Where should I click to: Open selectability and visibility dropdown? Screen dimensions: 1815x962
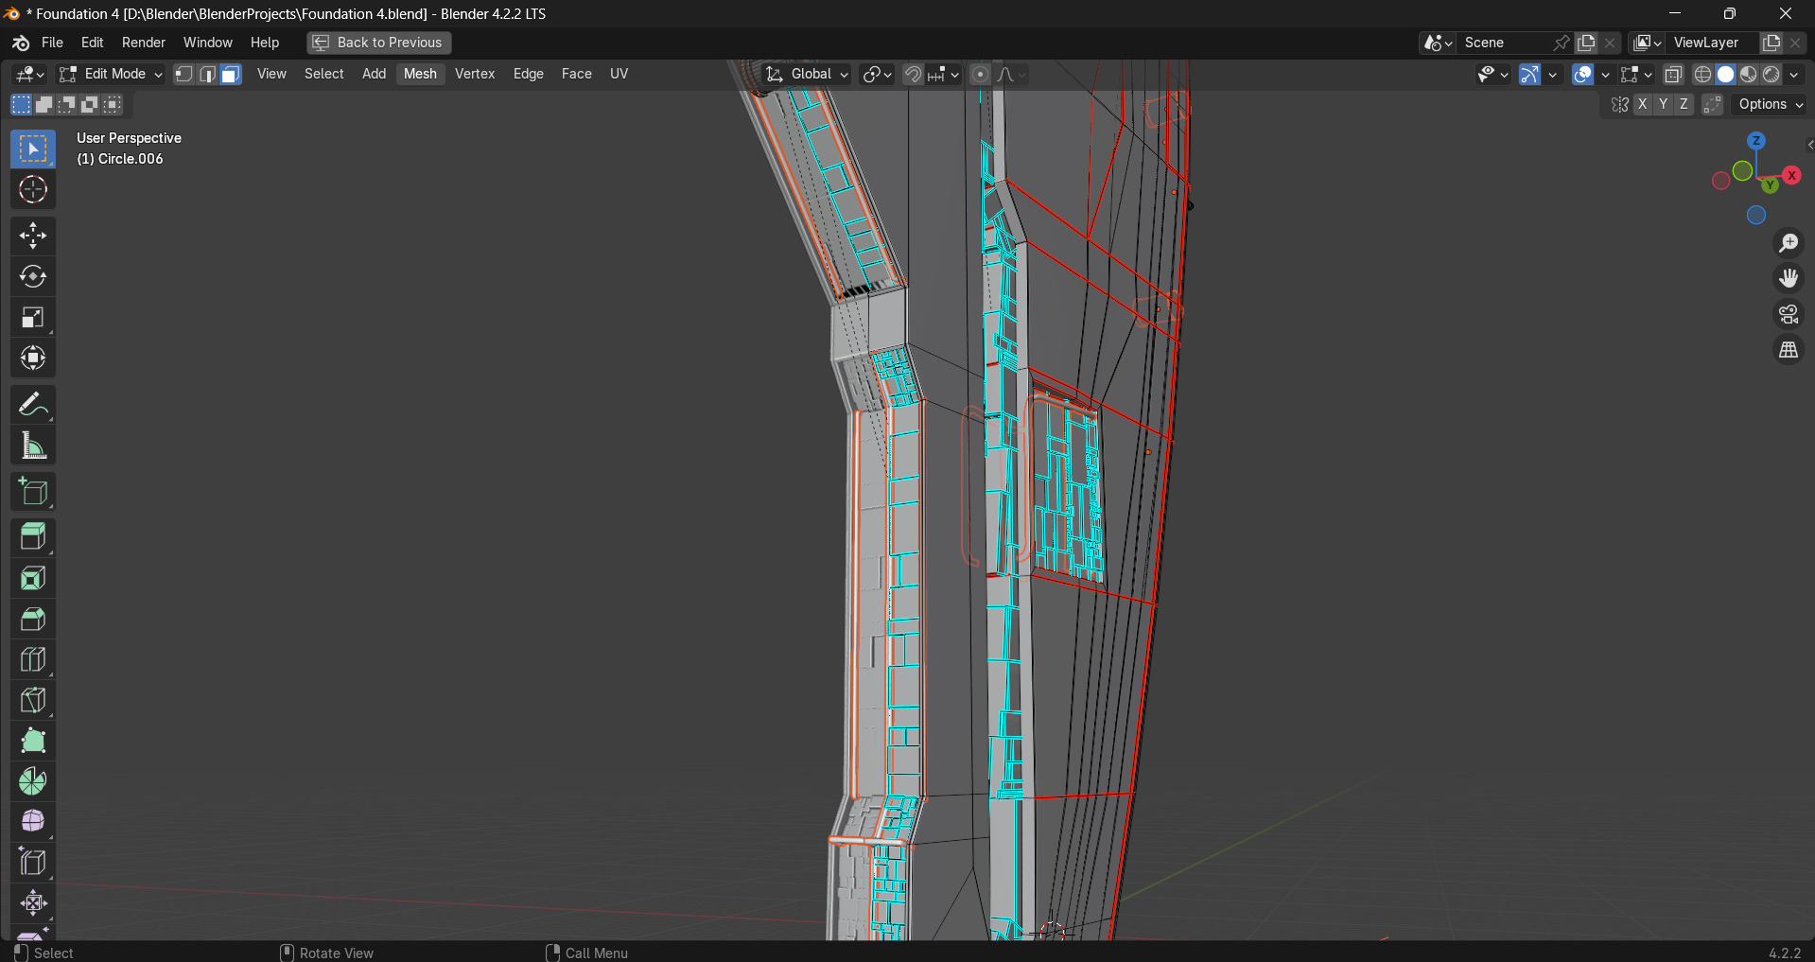pos(1493,75)
